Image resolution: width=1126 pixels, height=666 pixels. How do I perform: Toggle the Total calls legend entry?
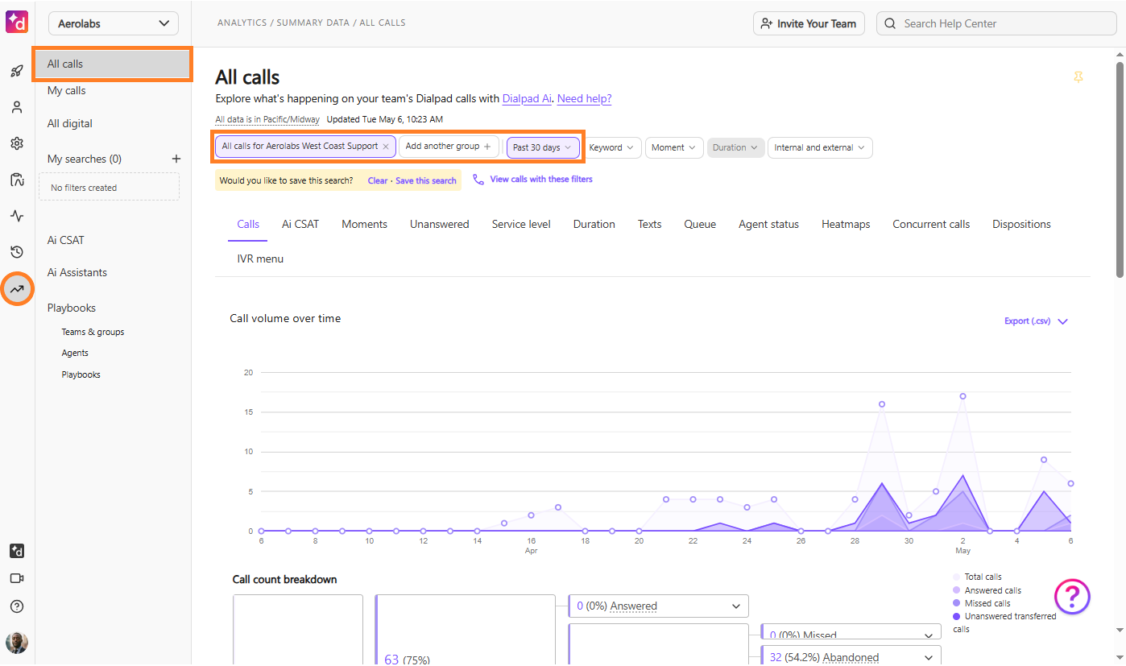[x=977, y=577]
